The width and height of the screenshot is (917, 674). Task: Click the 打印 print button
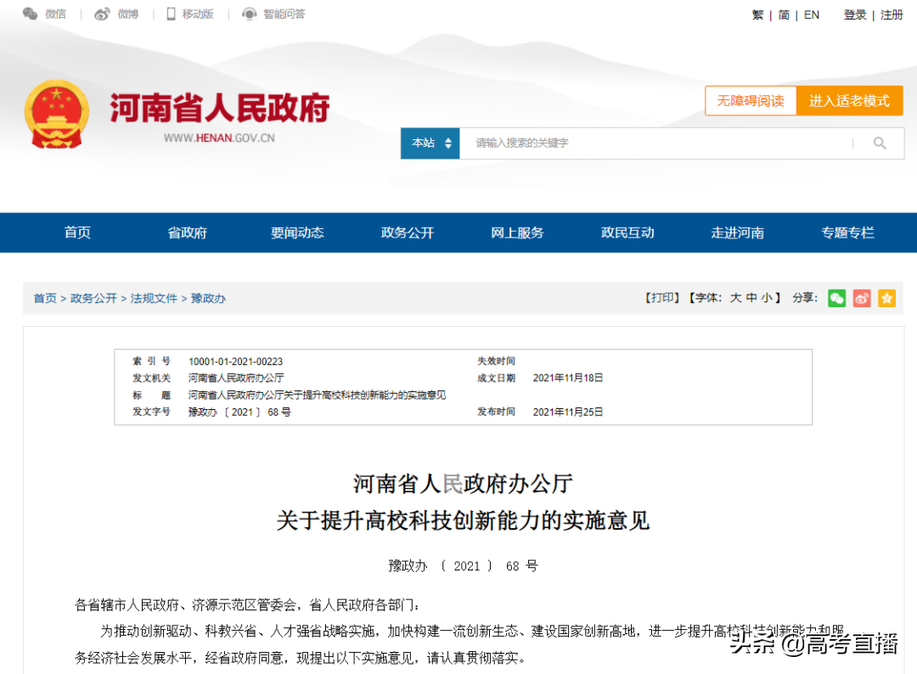[x=661, y=298]
